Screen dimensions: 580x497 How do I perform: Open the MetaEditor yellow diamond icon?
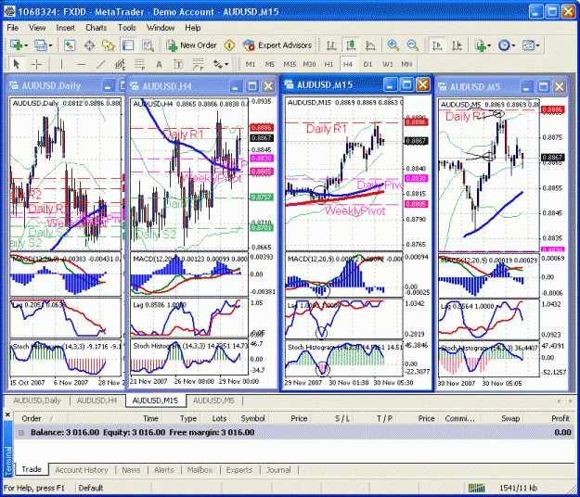pos(230,45)
